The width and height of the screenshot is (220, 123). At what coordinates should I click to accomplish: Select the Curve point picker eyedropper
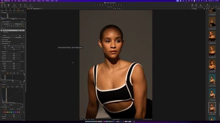click(22, 105)
